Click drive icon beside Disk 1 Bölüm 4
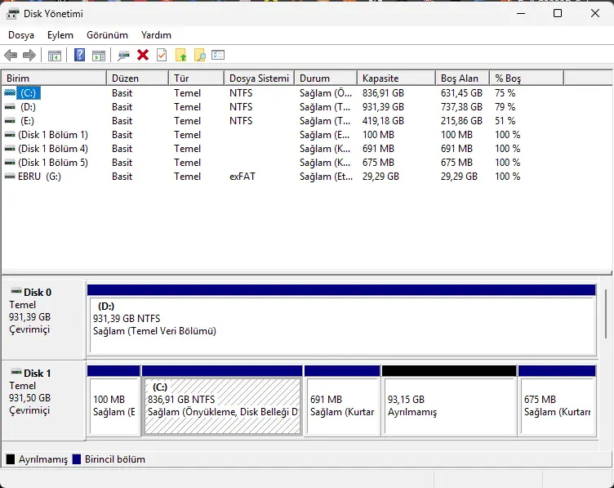The height and width of the screenshot is (488, 614). tap(10, 149)
